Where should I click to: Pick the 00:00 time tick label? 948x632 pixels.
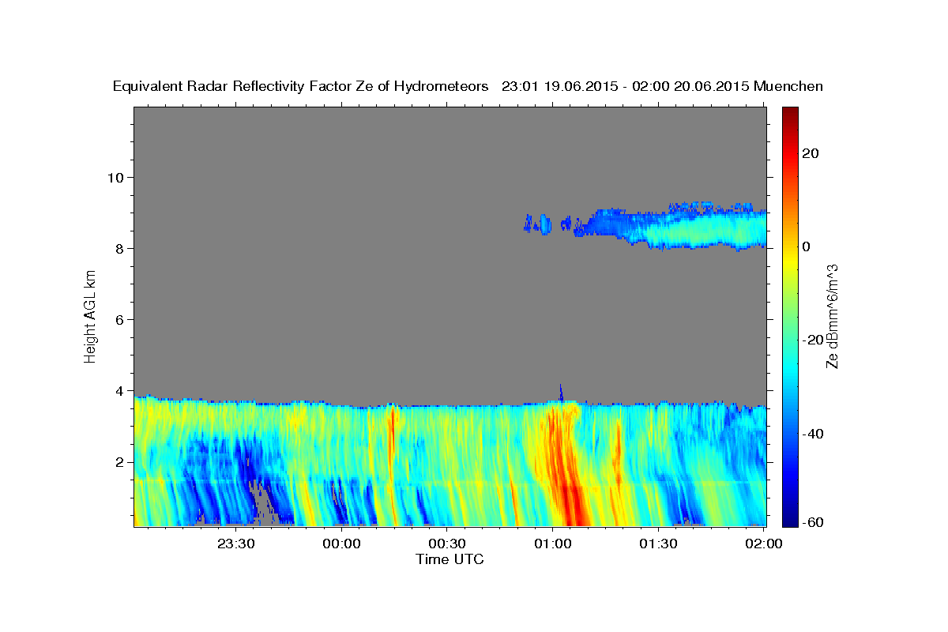pos(341,544)
